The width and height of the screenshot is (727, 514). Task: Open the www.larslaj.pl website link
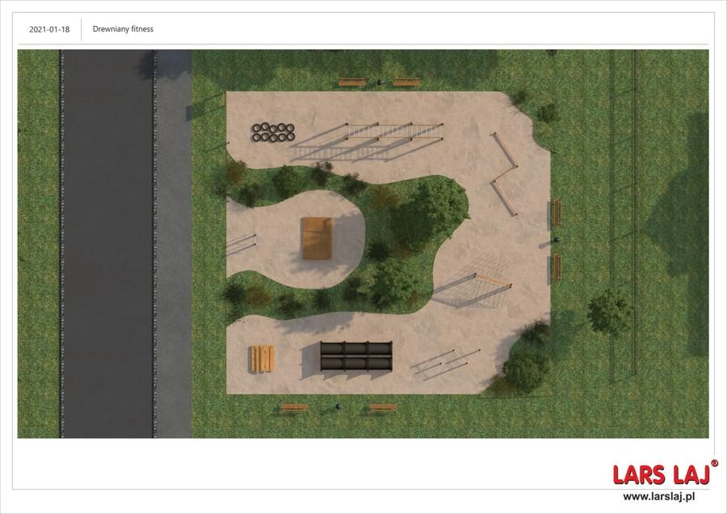660,496
